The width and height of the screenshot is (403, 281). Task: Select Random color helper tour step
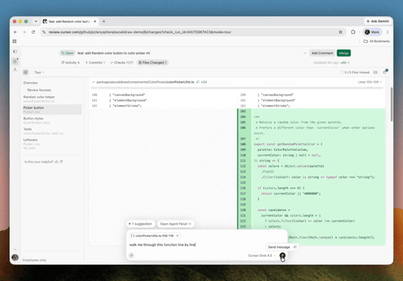coord(52,98)
